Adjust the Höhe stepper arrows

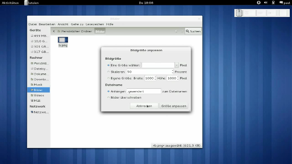[x=177, y=78]
